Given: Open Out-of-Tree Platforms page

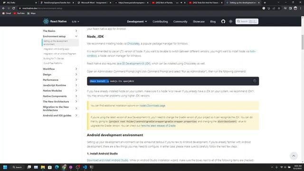Looking at the screenshot, I should (53, 63).
